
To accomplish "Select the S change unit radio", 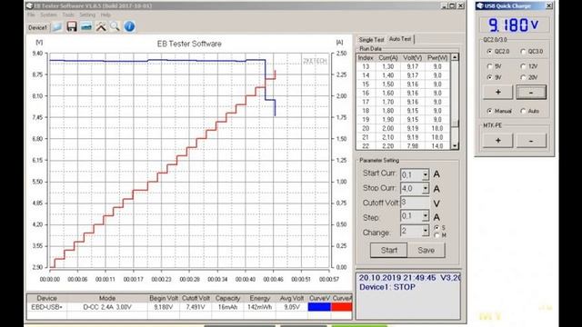I will click(x=436, y=227).
